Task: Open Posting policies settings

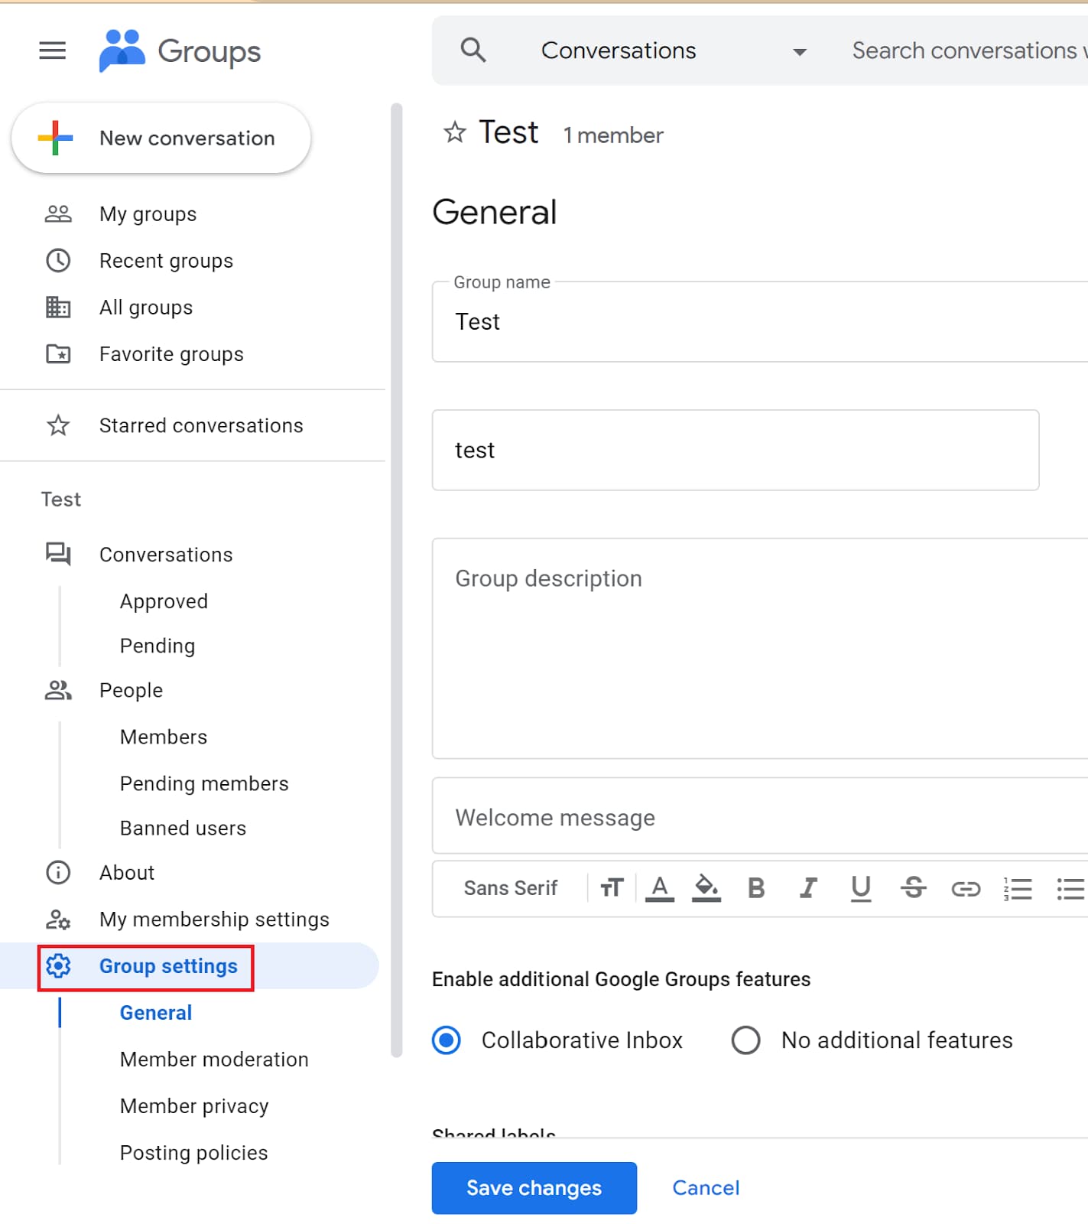Action: click(194, 1153)
